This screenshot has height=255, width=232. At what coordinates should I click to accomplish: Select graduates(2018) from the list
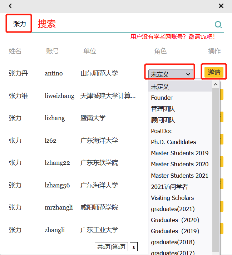coord(173,242)
